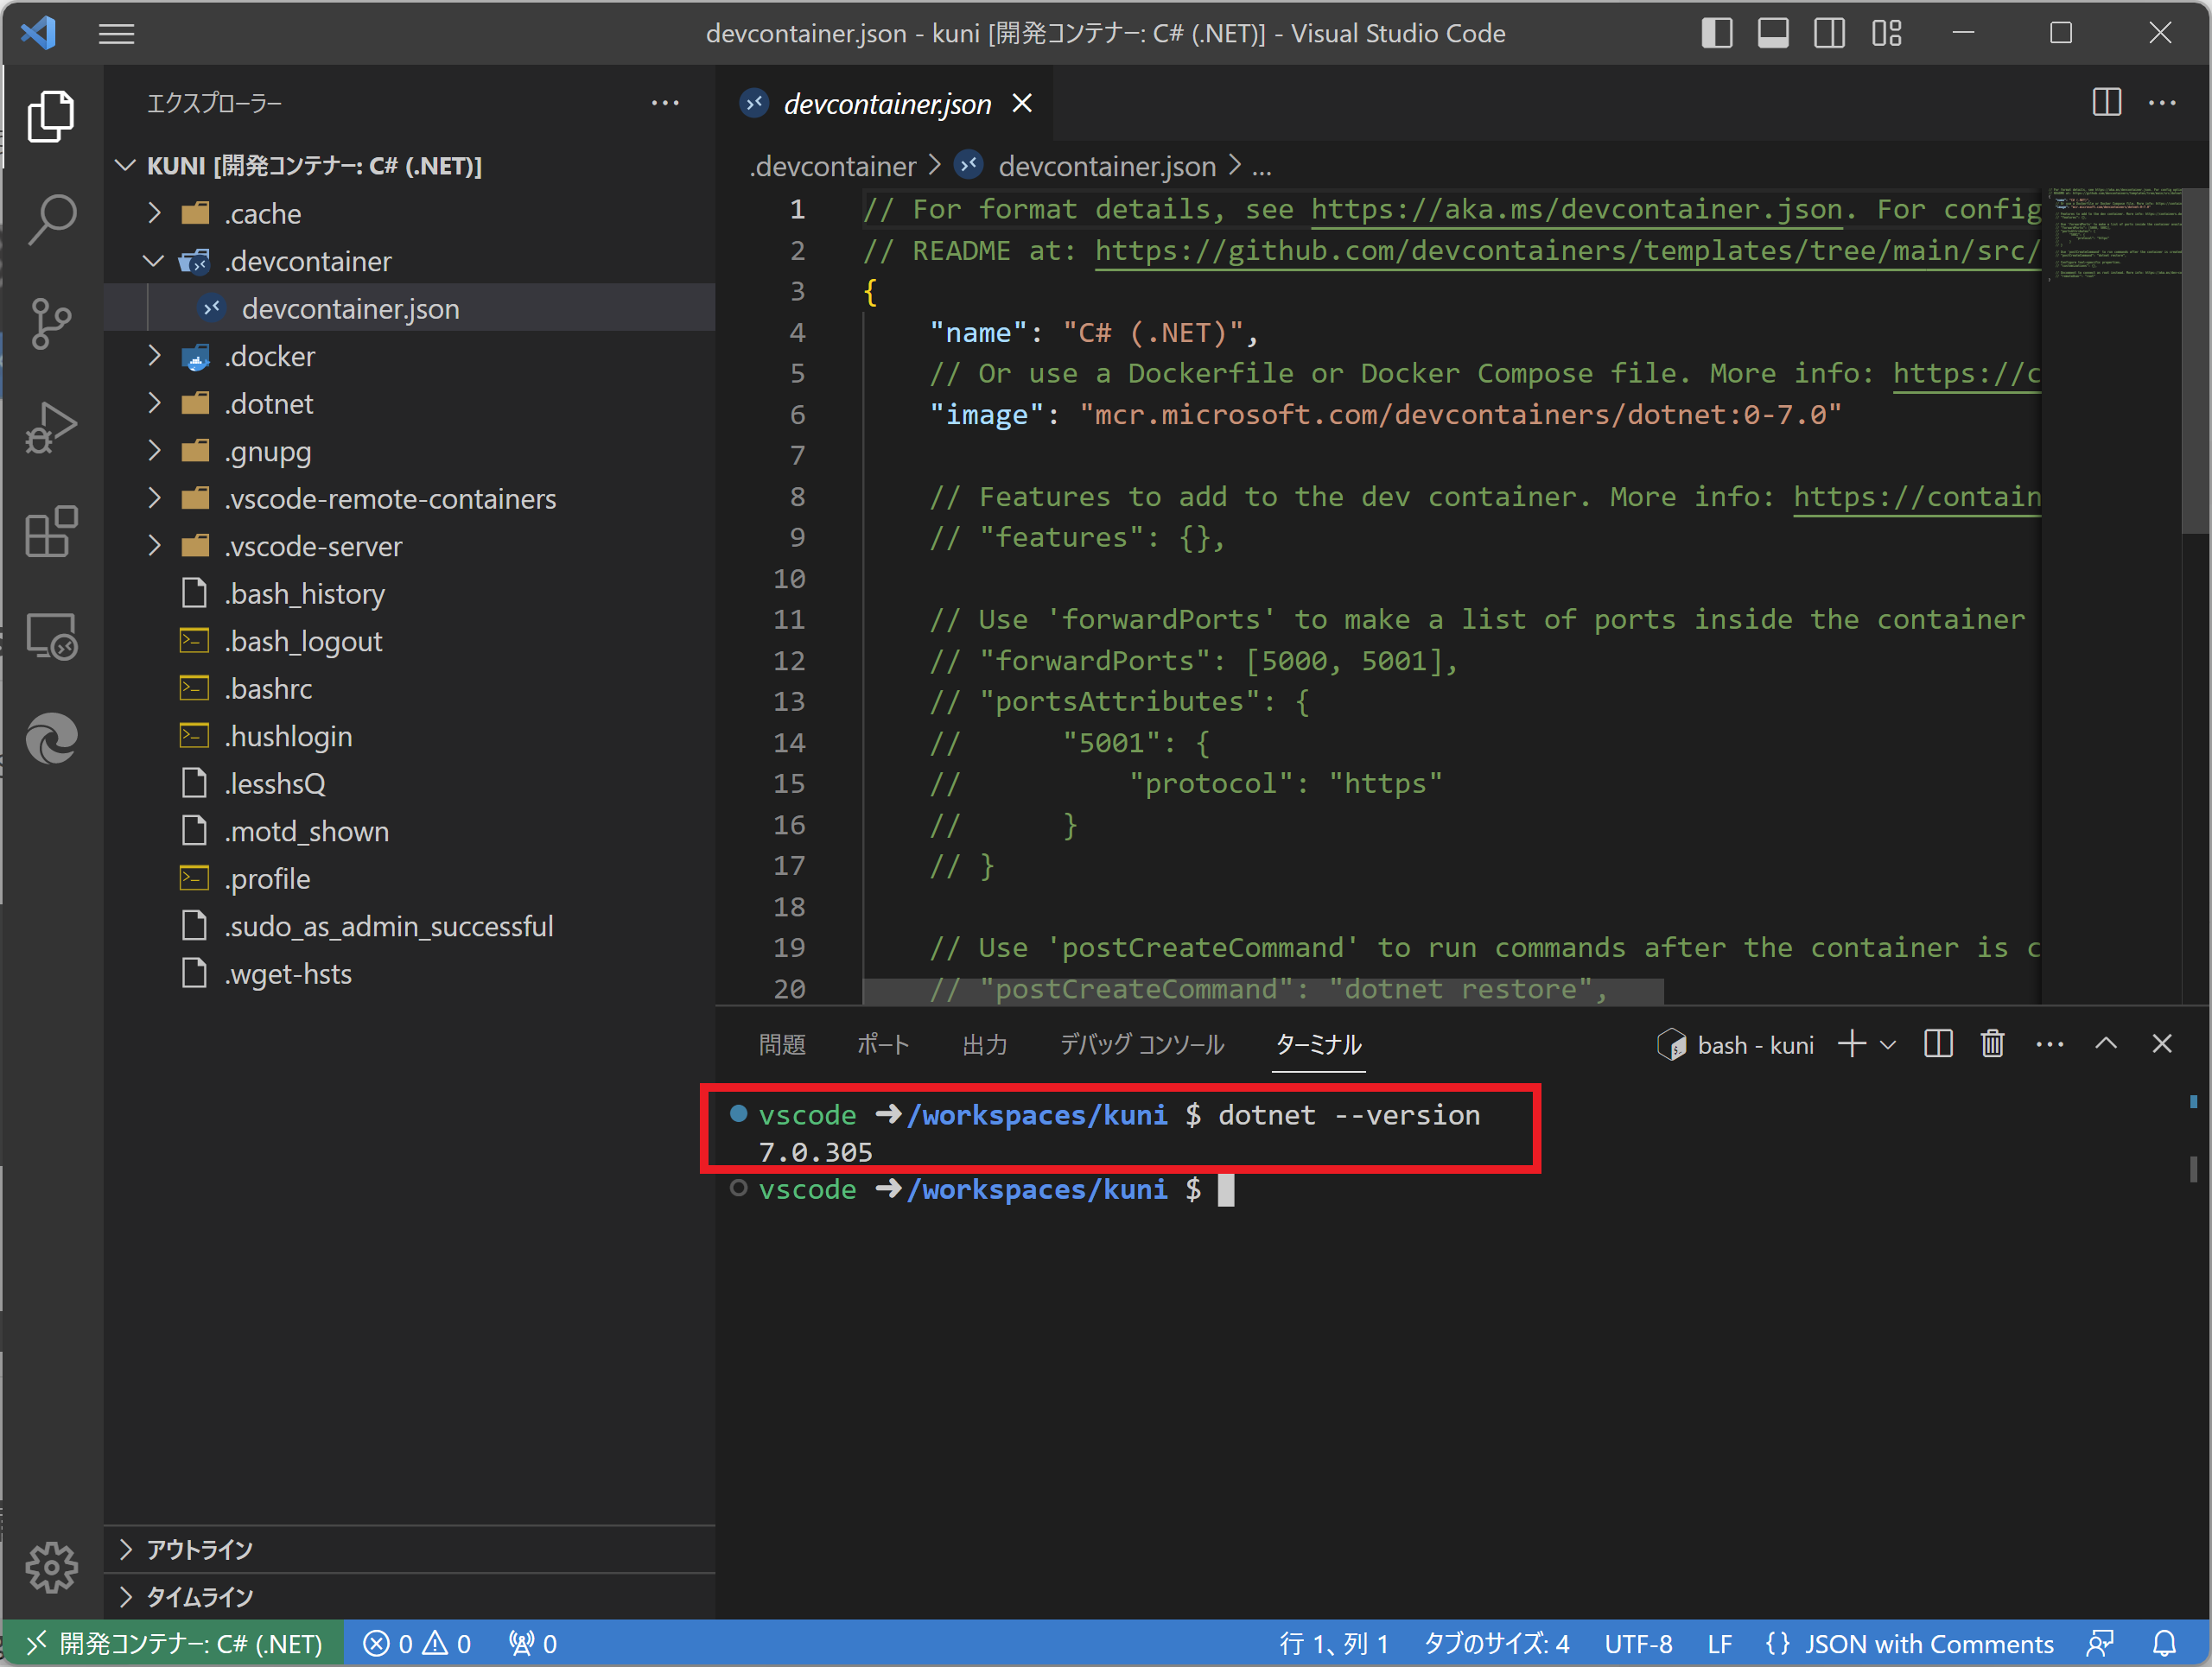
Task: Open the Extensions view
Action: tap(51, 532)
